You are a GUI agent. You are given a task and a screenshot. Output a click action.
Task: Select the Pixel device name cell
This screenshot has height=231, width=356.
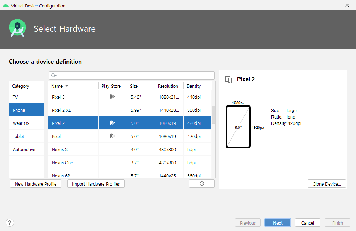point(73,136)
